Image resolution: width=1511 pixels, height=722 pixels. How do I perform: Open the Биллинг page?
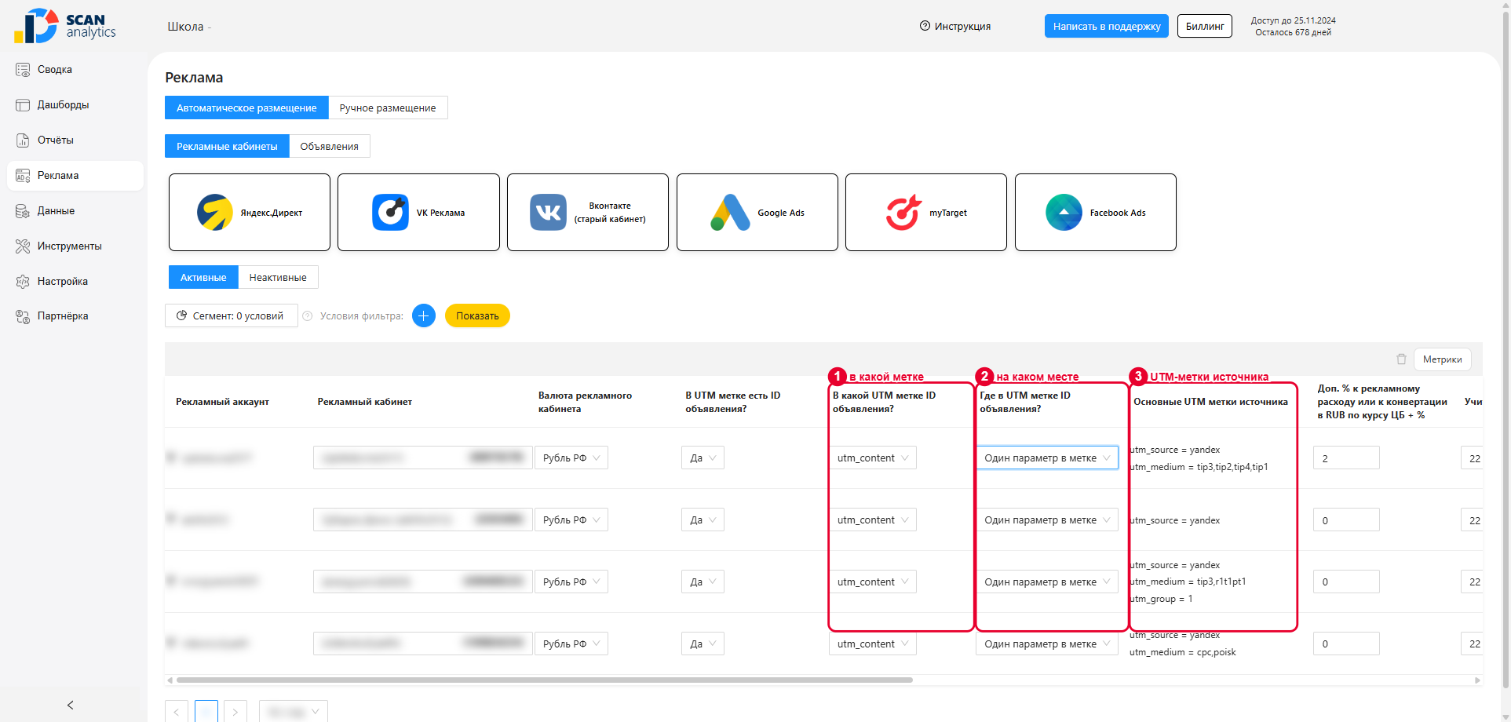coord(1205,26)
